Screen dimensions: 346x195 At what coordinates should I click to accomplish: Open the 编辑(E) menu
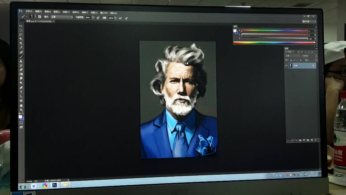(39, 12)
